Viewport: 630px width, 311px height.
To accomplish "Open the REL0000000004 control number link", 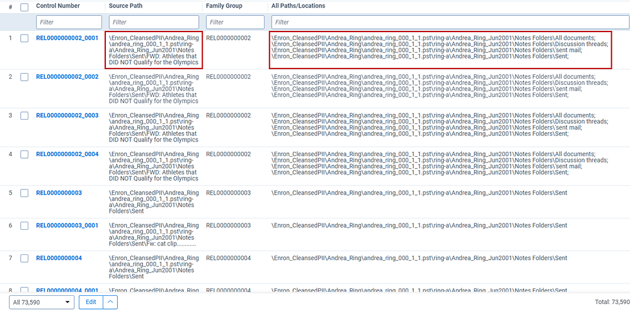I will 59,258.
